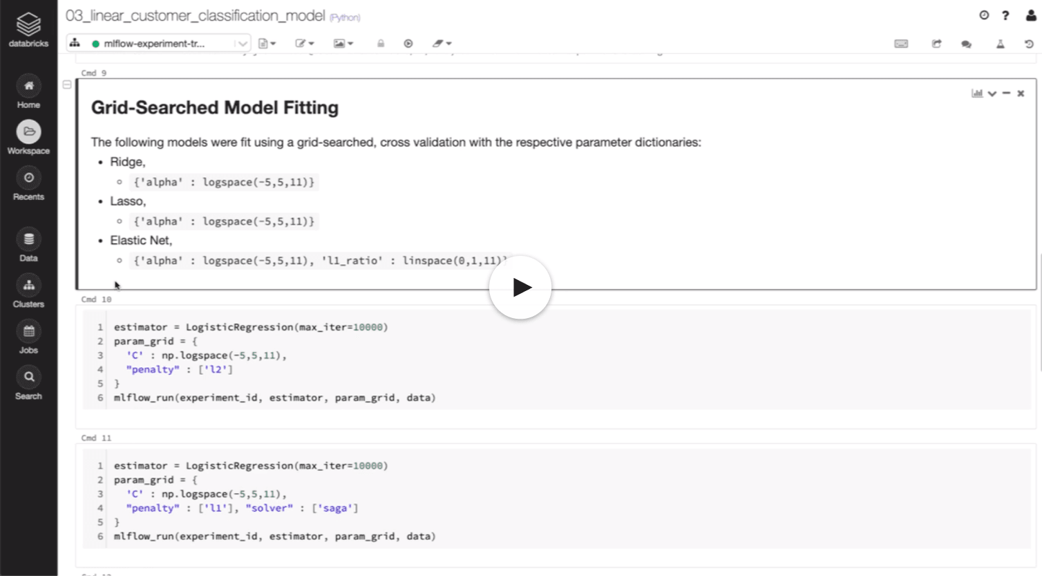This screenshot has width=1042, height=576.
Task: Open Search in sidebar
Action: (28, 383)
